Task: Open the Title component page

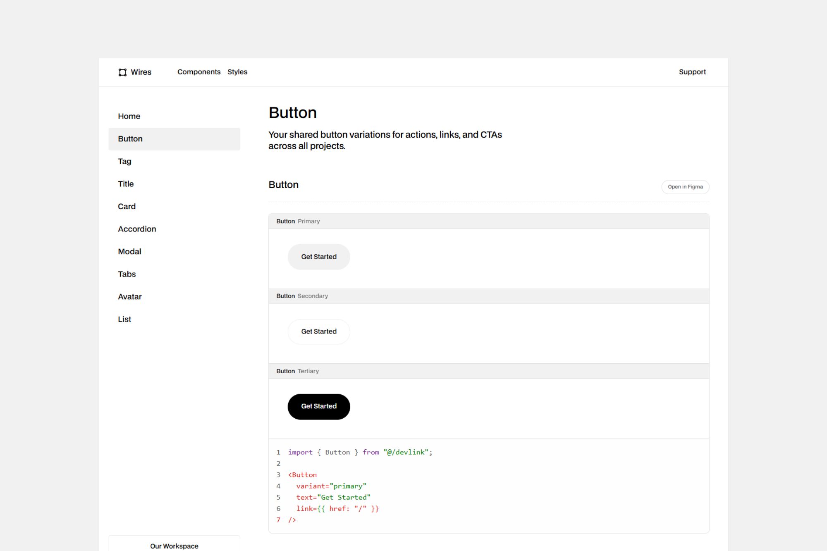Action: tap(126, 184)
